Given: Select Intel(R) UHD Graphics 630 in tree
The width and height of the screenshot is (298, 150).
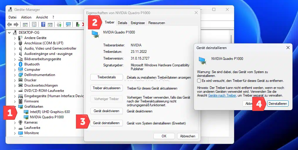Looking at the screenshot, I should [x=50, y=112].
